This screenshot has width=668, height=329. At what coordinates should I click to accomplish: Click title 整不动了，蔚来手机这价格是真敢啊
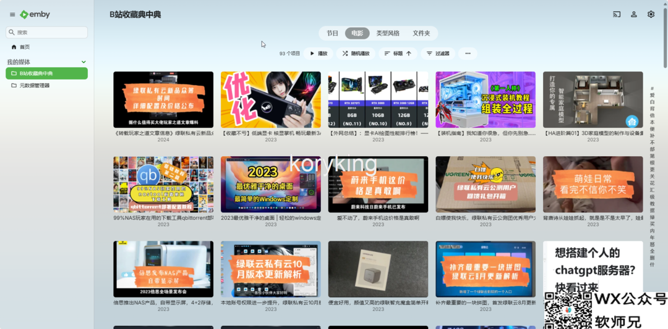coord(378,218)
